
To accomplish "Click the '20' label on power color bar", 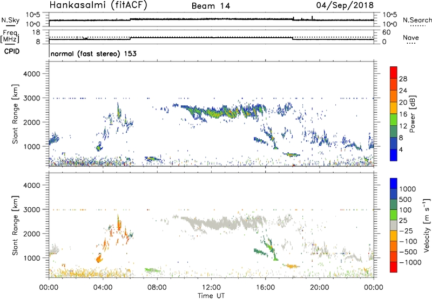I will tap(403, 103).
